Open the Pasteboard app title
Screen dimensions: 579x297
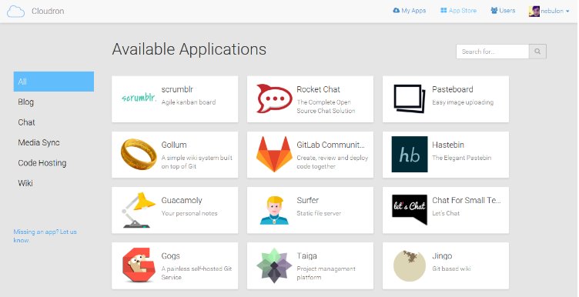pos(453,89)
